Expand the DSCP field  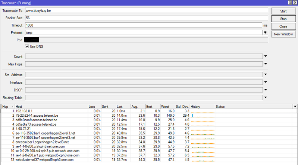266,90
